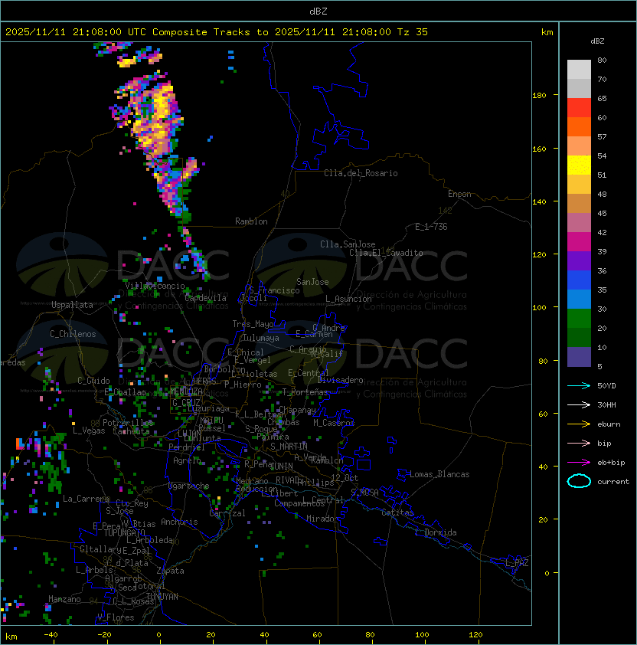Click the 'Capdevila' place label
Image resolution: width=637 pixels, height=645 pixels.
[206, 298]
